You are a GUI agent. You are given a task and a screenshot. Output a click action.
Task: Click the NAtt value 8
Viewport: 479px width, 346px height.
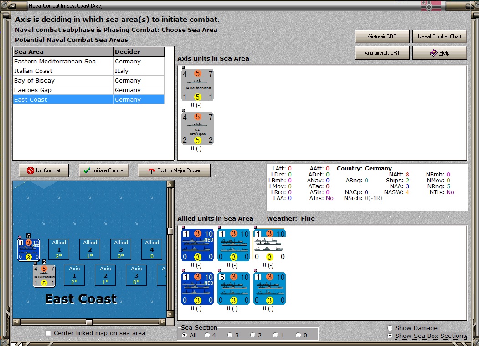point(407,175)
